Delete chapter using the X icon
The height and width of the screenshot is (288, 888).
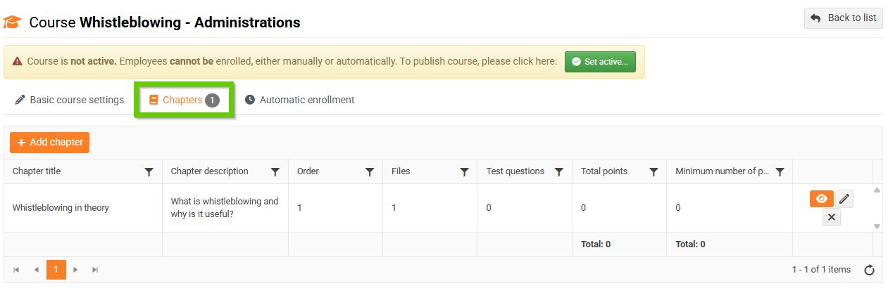(x=832, y=217)
